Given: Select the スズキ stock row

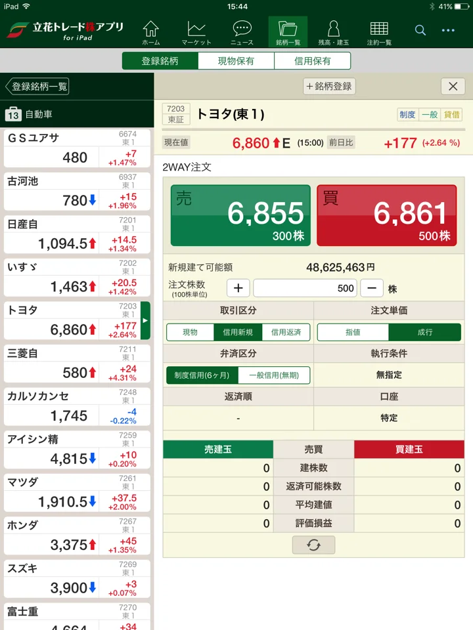Looking at the screenshot, I should click(77, 578).
